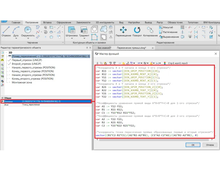The image size is (220, 171).
Task: Open the Штриховка hatch tool
Action: coord(72,32)
